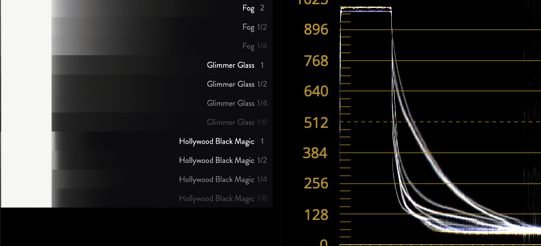This screenshot has width=541, height=246.
Task: Select the Fog 1/4 filter label
Action: pyautogui.click(x=255, y=46)
